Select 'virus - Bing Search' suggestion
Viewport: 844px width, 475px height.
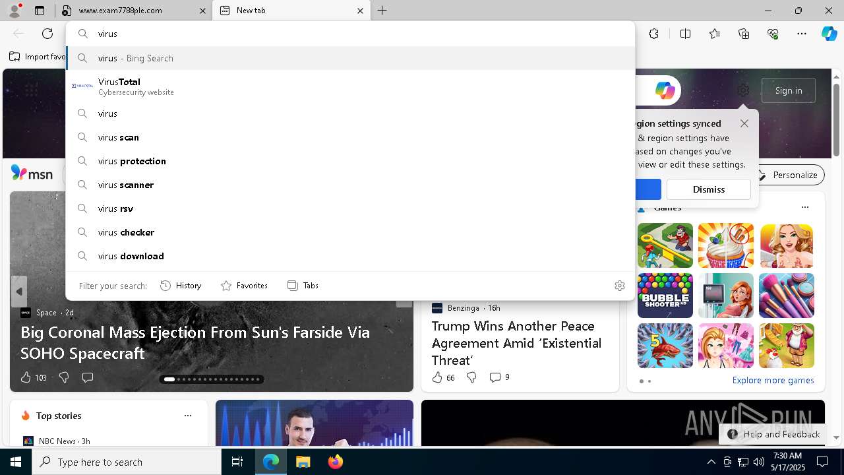pyautogui.click(x=350, y=58)
